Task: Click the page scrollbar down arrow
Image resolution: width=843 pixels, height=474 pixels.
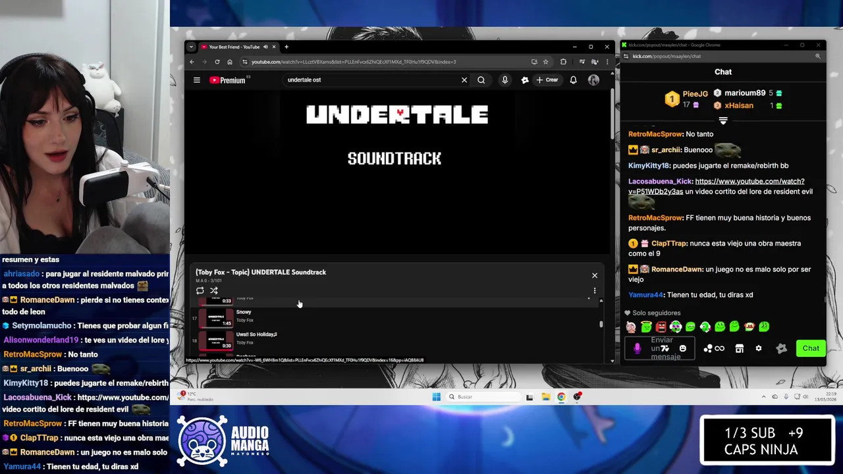Action: tap(612, 360)
